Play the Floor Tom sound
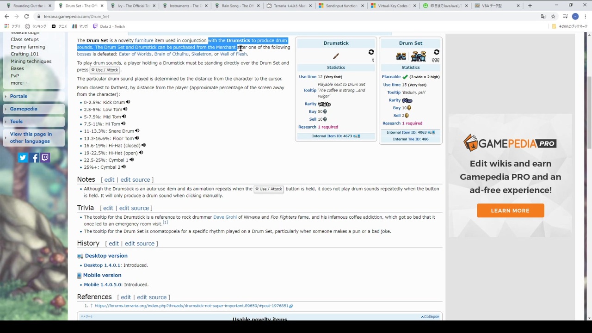The image size is (592, 333). point(136,138)
